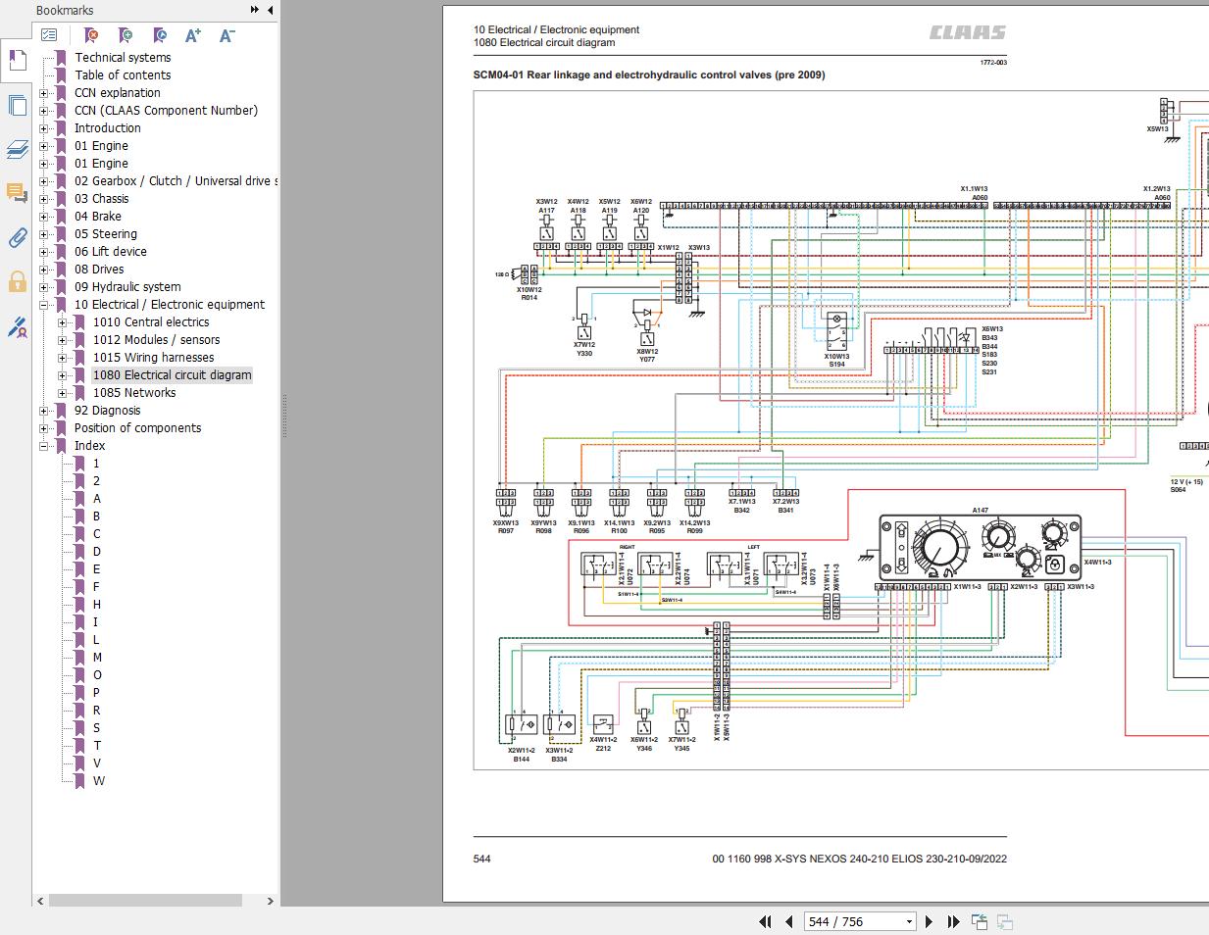Collapse the Index bookmark tree
This screenshot has height=935, width=1209.
point(43,446)
